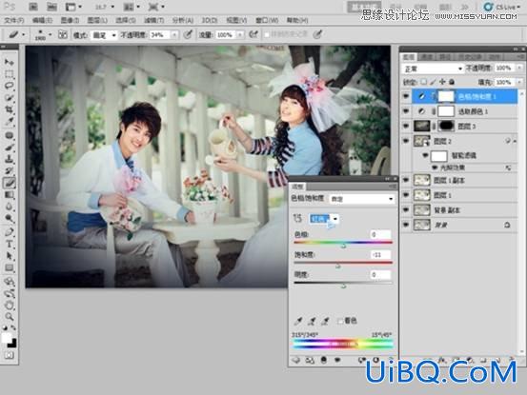
Task: Select the Type tool
Action: click(x=9, y=245)
